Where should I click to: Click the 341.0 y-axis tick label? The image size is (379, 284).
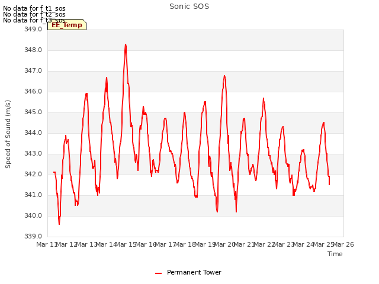[33, 195]
